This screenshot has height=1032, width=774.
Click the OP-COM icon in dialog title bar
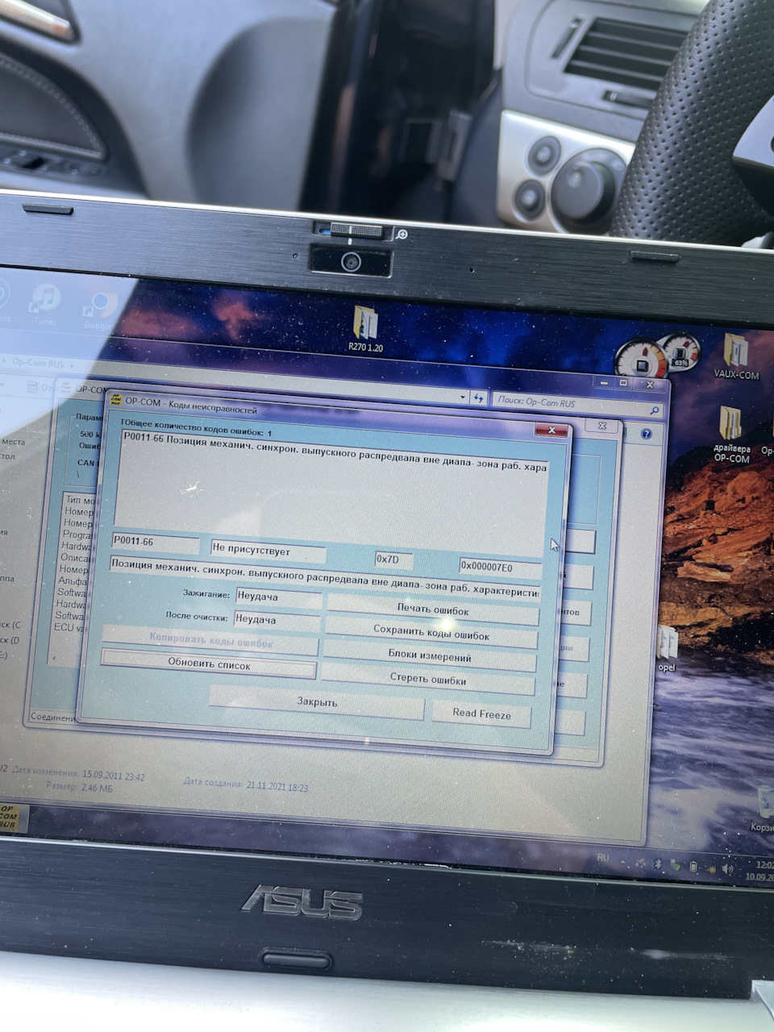115,400
